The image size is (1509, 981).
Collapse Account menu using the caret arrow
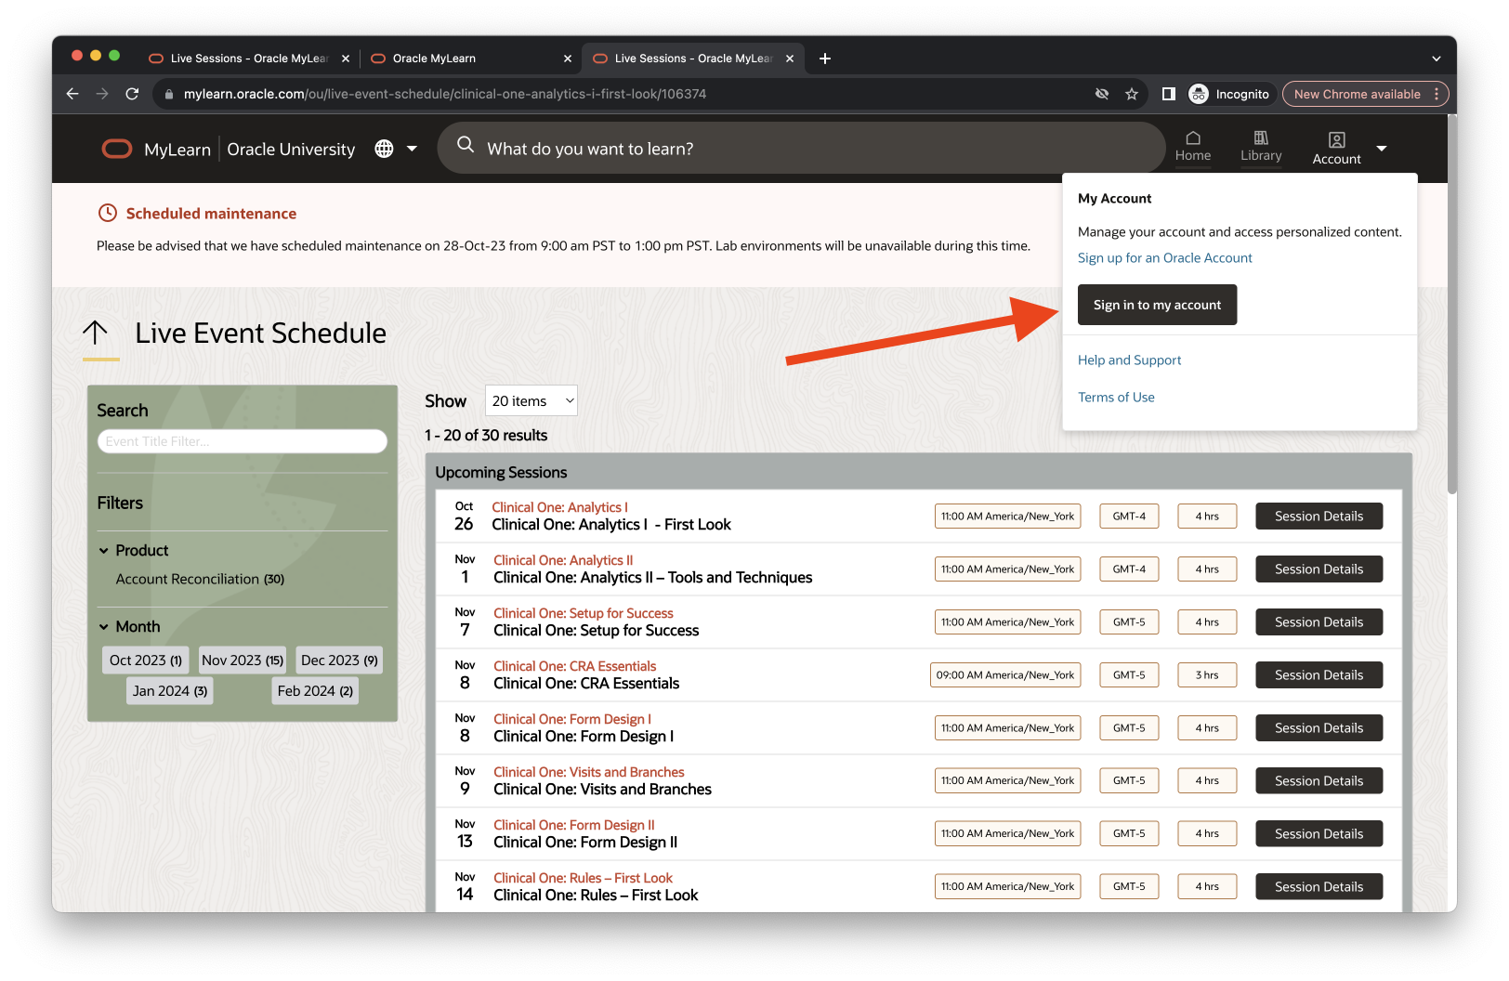pyautogui.click(x=1382, y=149)
